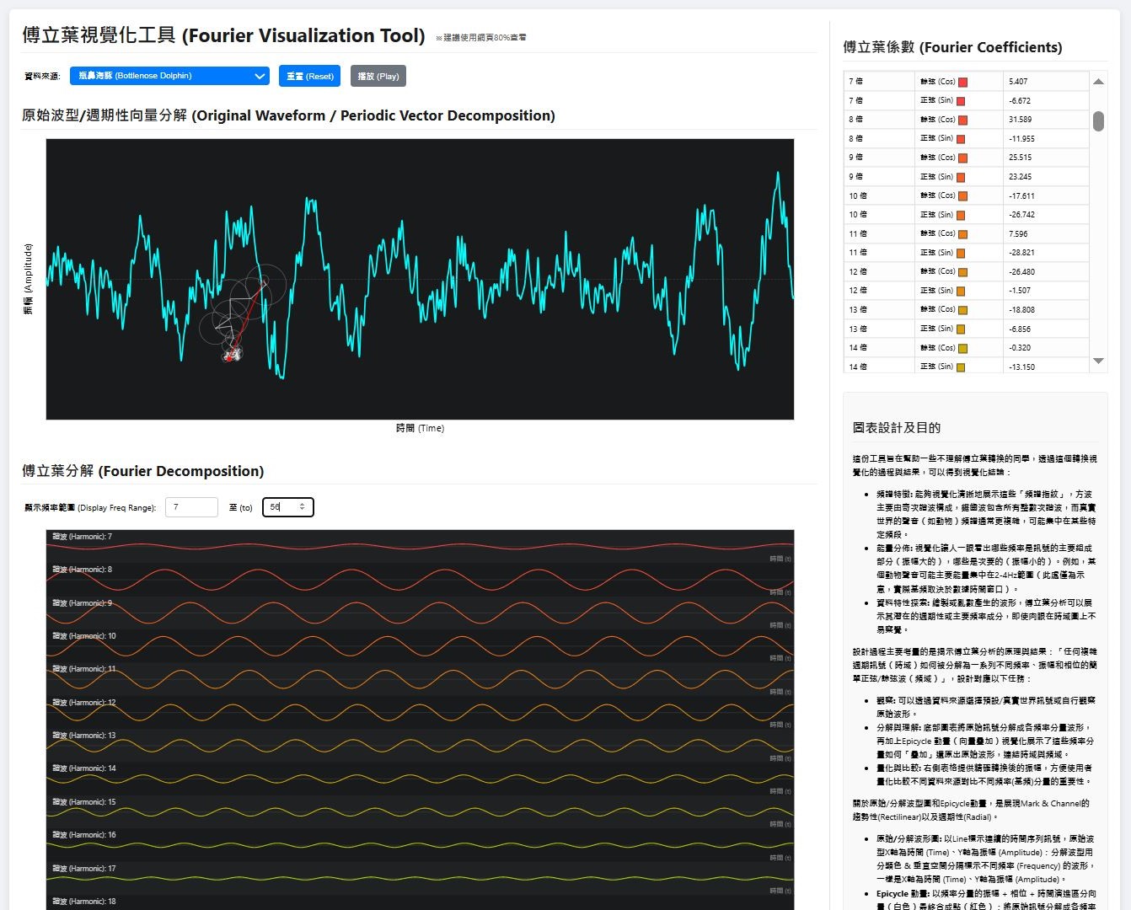1131x910 pixels.
Task: Select coefficient value -28.821
Action: [x=1021, y=253]
